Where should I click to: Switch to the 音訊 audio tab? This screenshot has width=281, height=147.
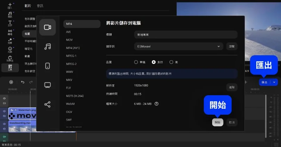pyautogui.click(x=40, y=6)
